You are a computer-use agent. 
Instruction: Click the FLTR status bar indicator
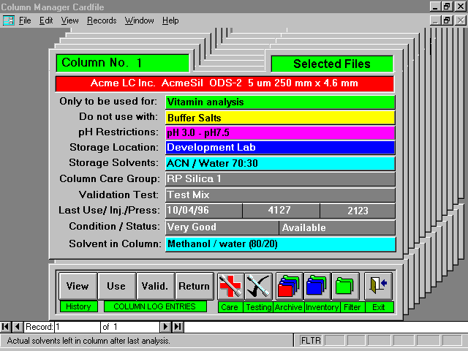point(311,341)
